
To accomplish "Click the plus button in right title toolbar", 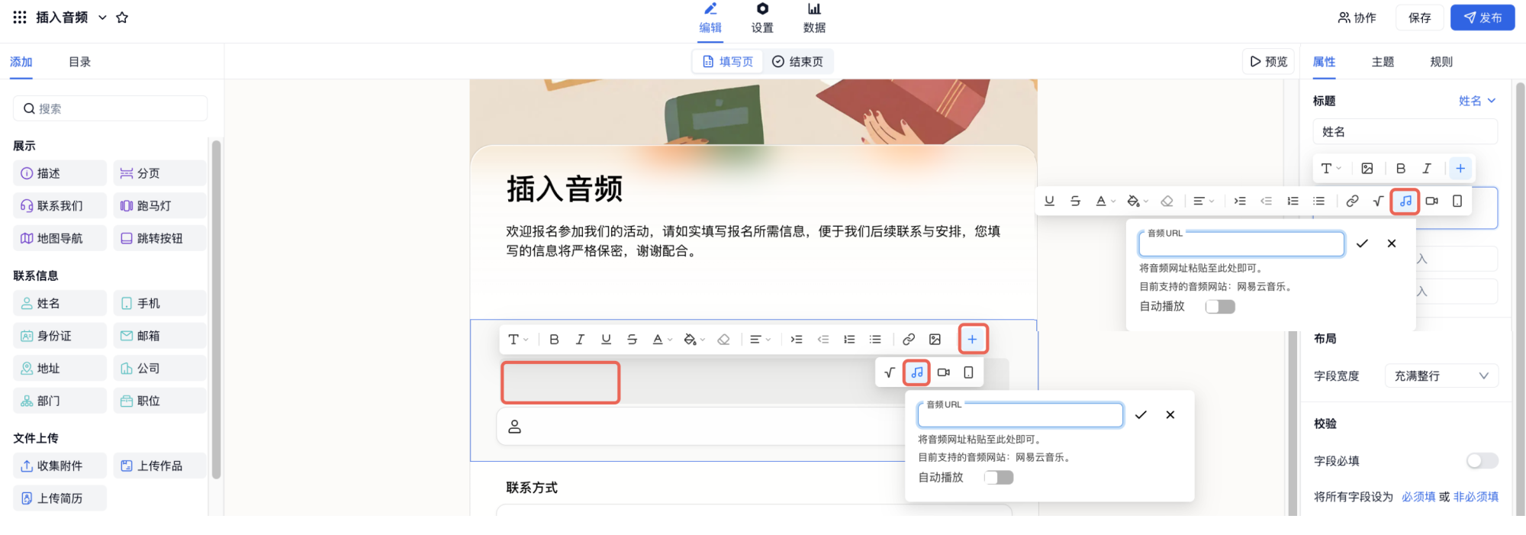I will (1460, 169).
